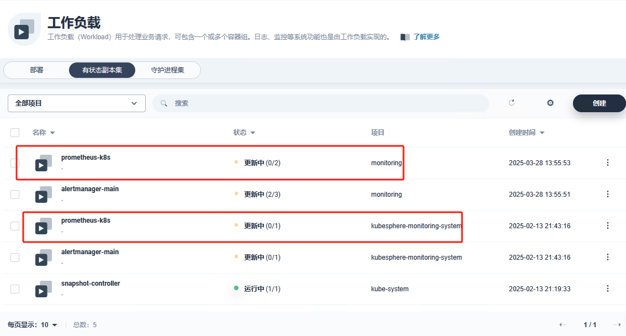Click the orange status dot of 更新中 (0/2)
Viewport: 626px width, 336px height.
[236, 162]
